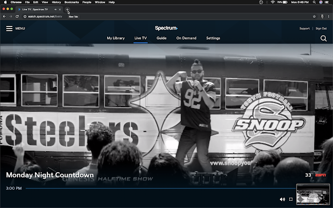Open the File menu
The height and width of the screenshot is (208, 333).
point(28,2)
